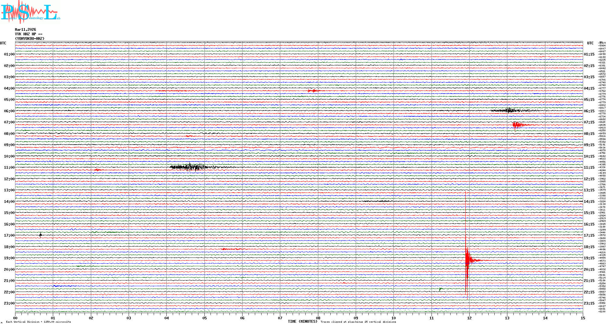Click the UTC label at top left
The height and width of the screenshot is (326, 607).
click(x=3, y=43)
